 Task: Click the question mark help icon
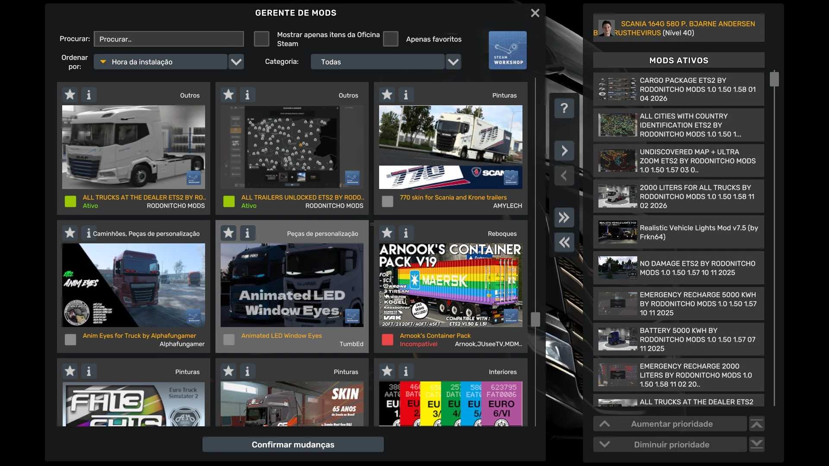tap(564, 108)
